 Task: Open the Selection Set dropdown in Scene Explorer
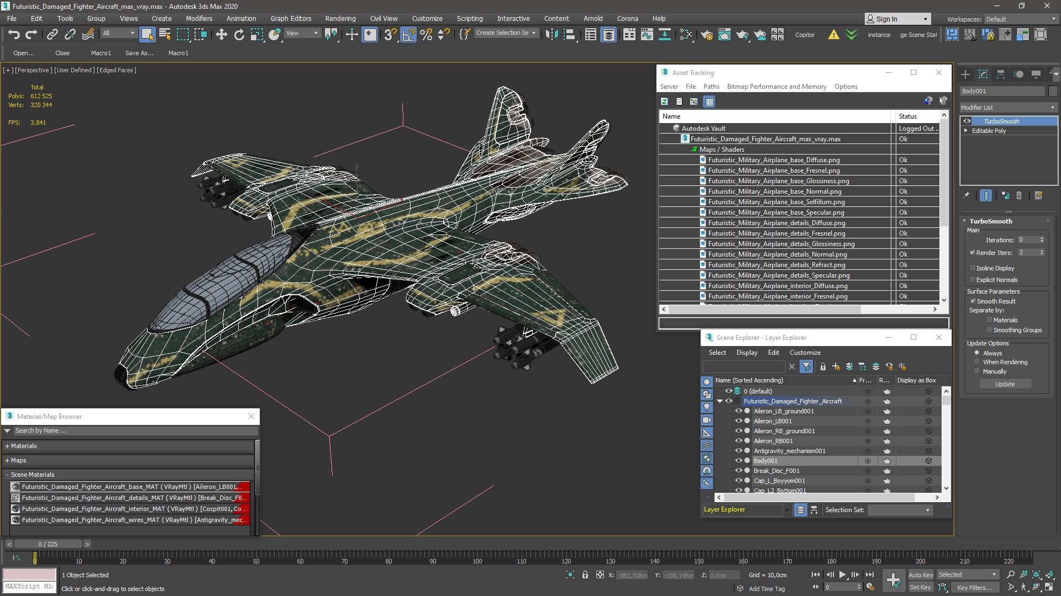(x=900, y=510)
